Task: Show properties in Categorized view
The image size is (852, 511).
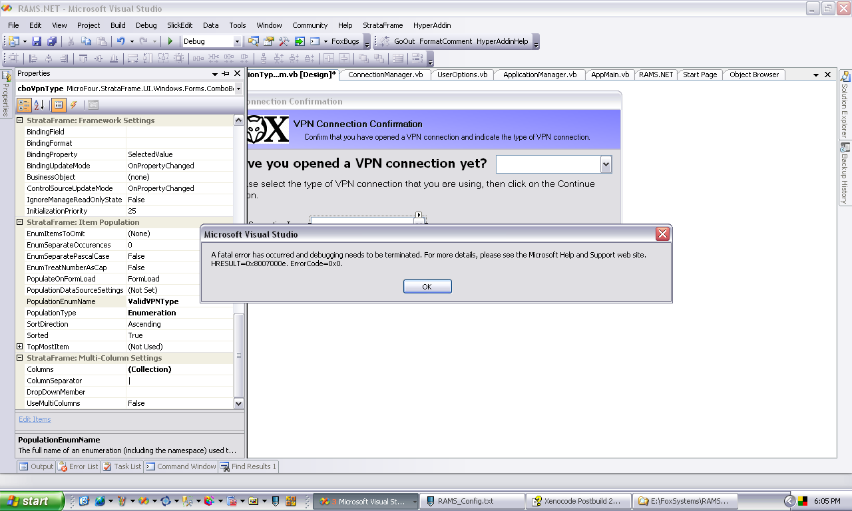Action: (23, 104)
